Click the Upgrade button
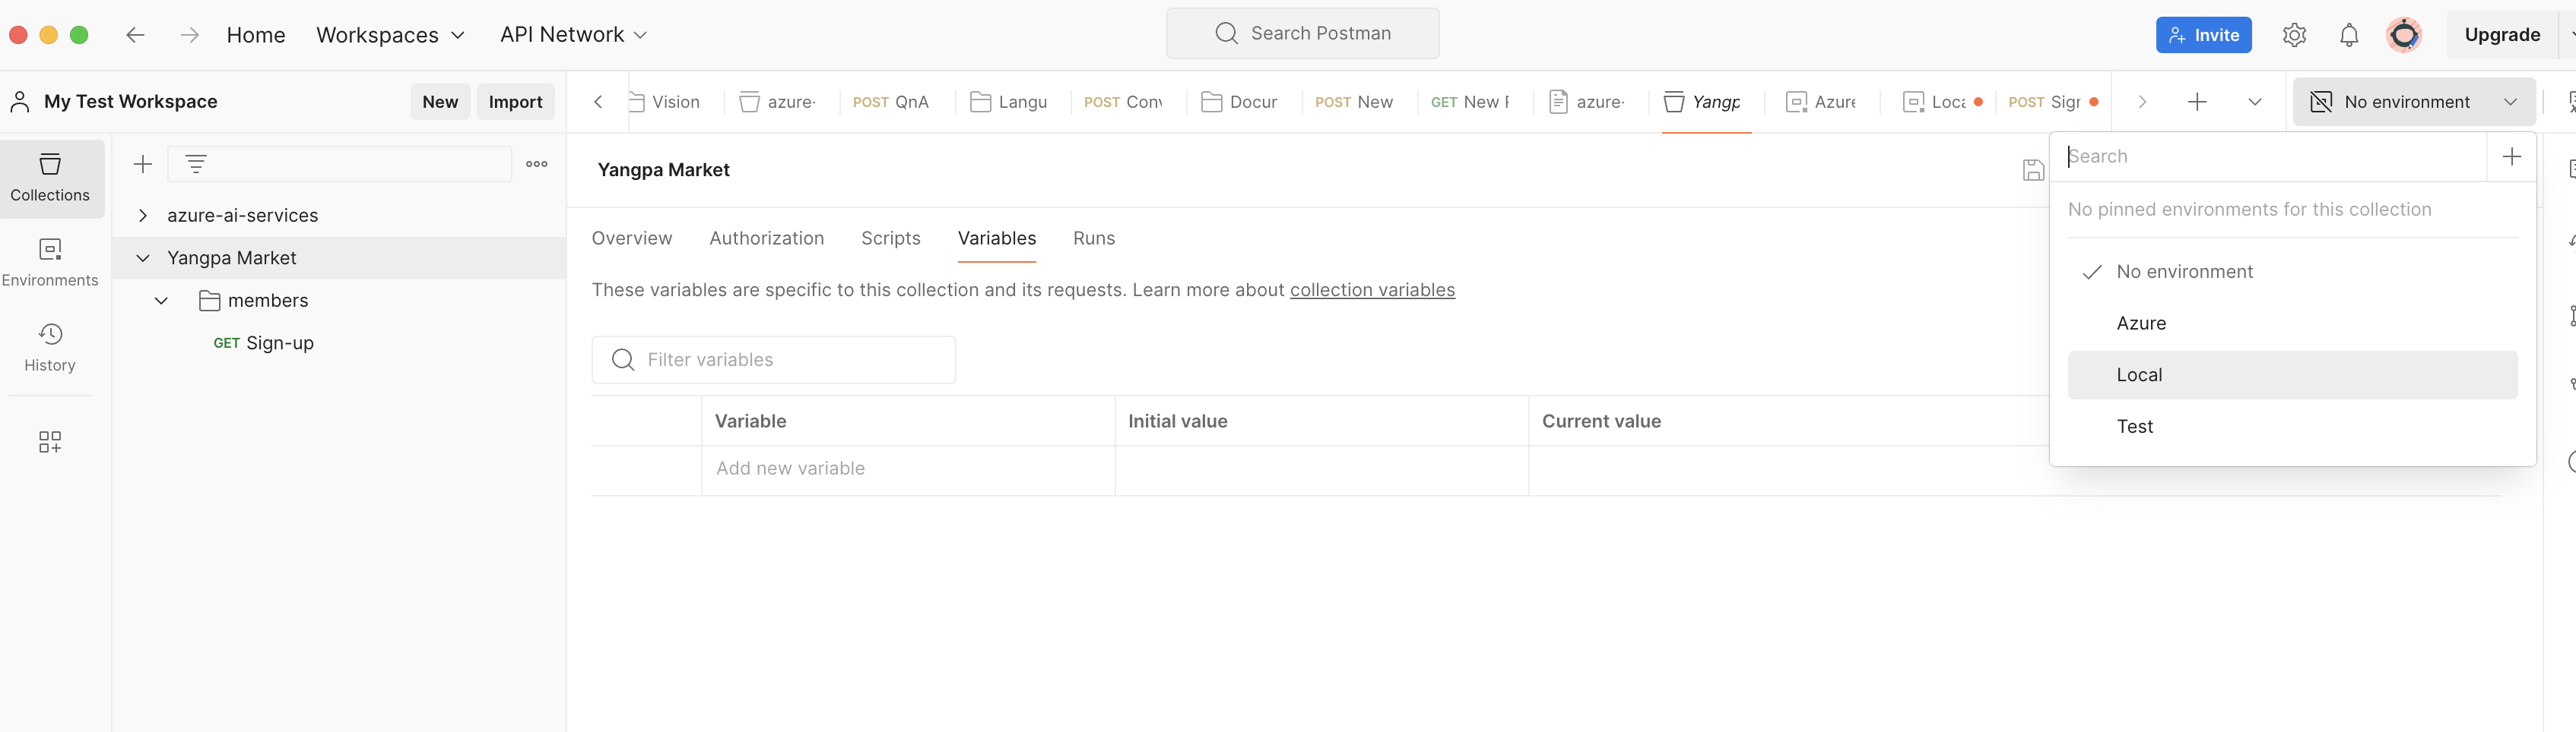Image resolution: width=2576 pixels, height=732 pixels. pos(2502,35)
